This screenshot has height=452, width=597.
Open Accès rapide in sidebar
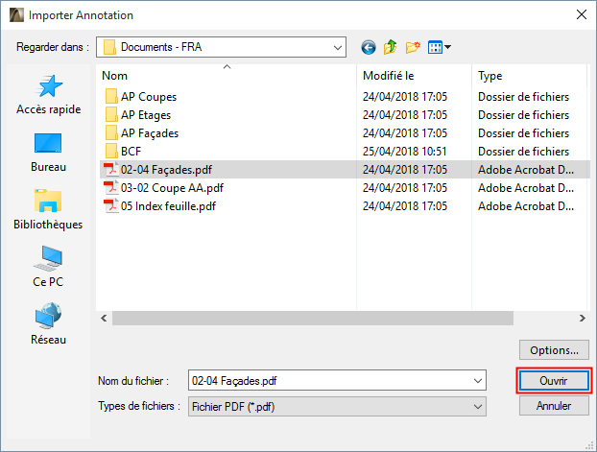tap(49, 96)
